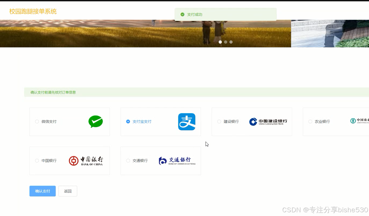Click the 建设银行 label text

231,122
